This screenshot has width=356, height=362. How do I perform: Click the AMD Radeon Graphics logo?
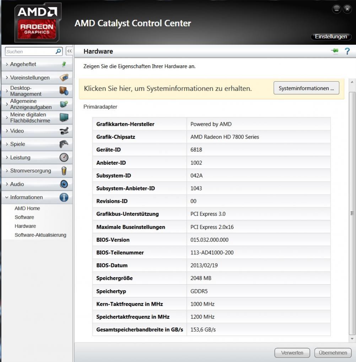point(38,23)
